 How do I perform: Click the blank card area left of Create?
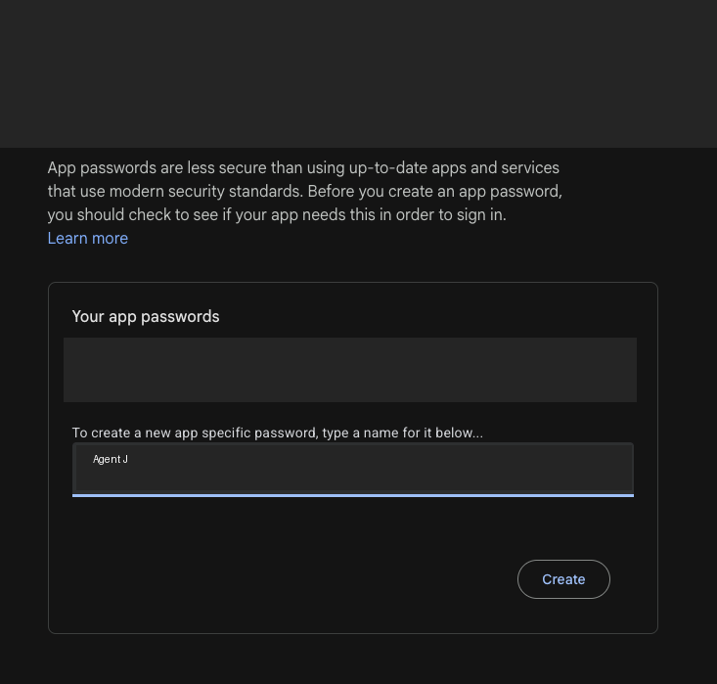tap(292, 579)
